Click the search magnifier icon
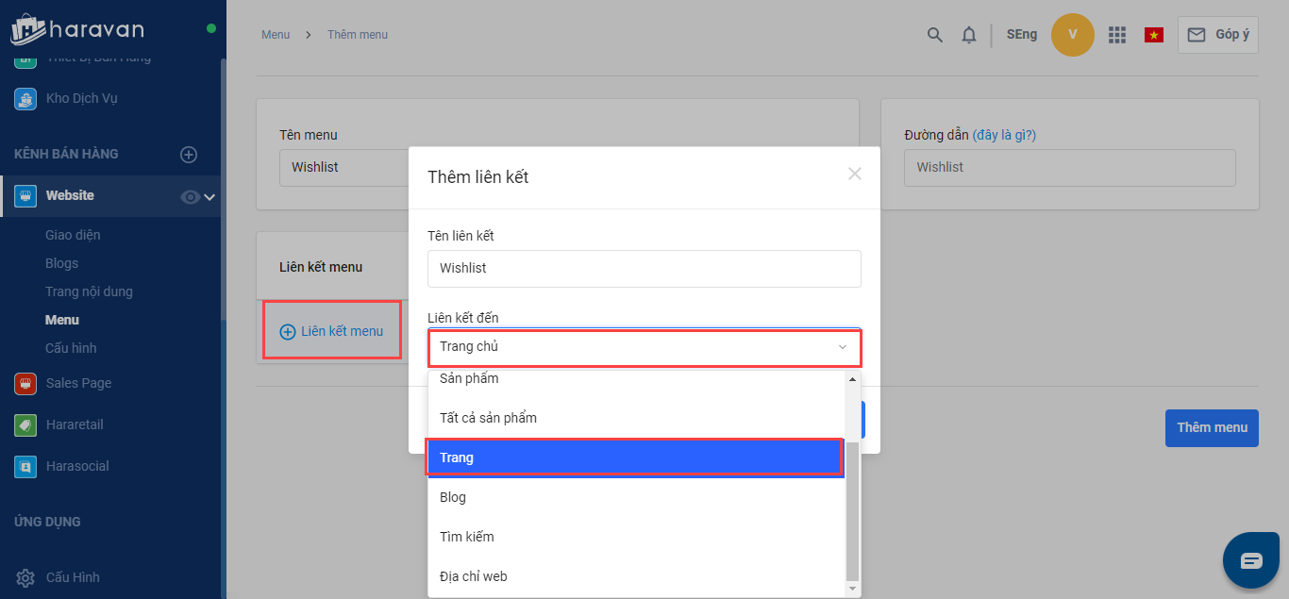 [934, 35]
